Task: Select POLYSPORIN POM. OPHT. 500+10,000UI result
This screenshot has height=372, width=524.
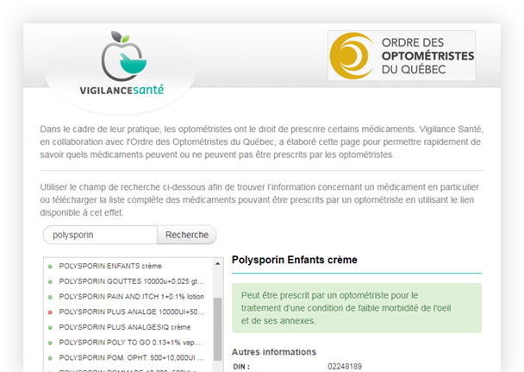Action: click(x=131, y=358)
